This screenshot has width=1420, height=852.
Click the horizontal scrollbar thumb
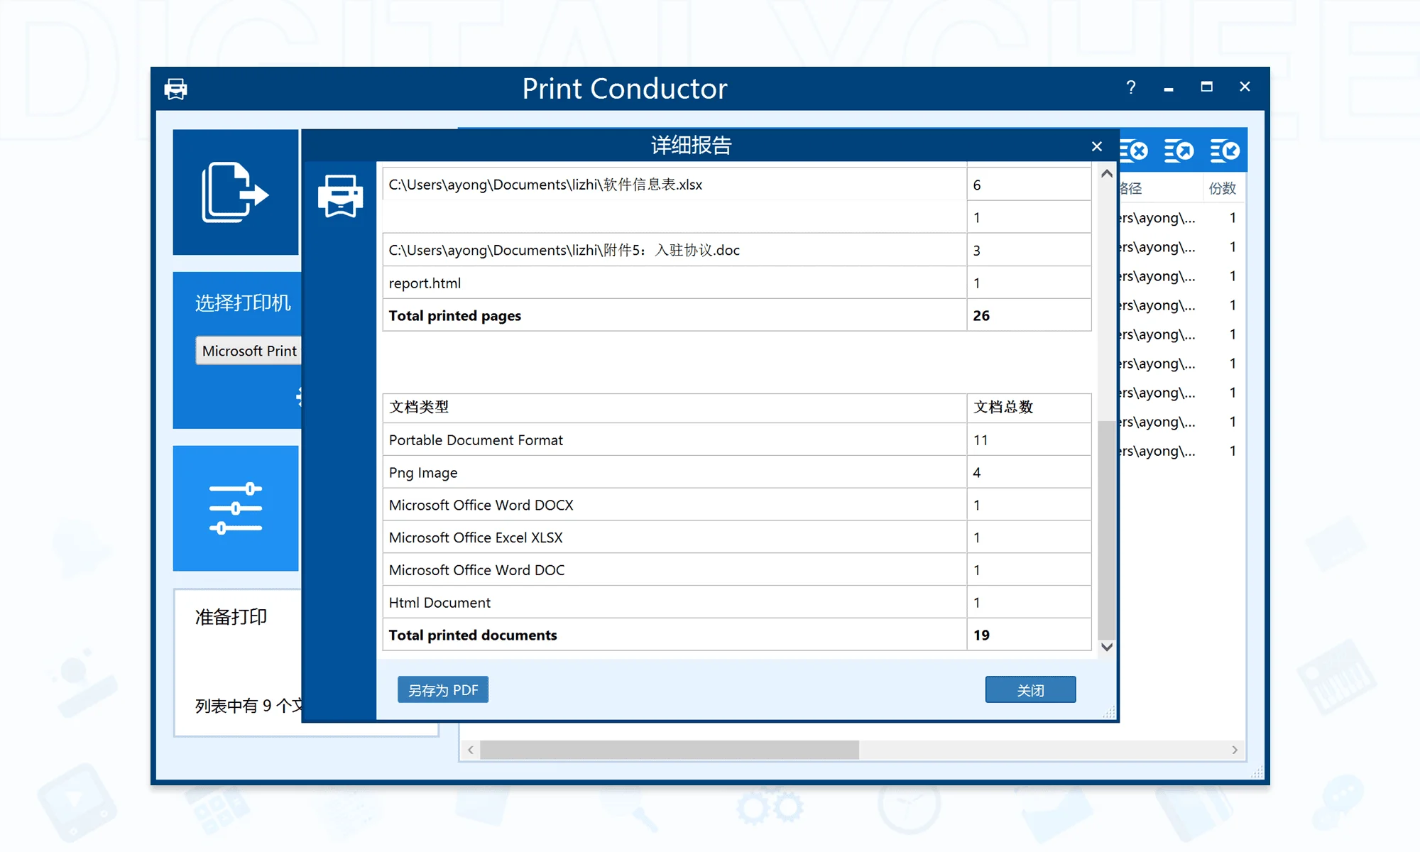coord(670,750)
